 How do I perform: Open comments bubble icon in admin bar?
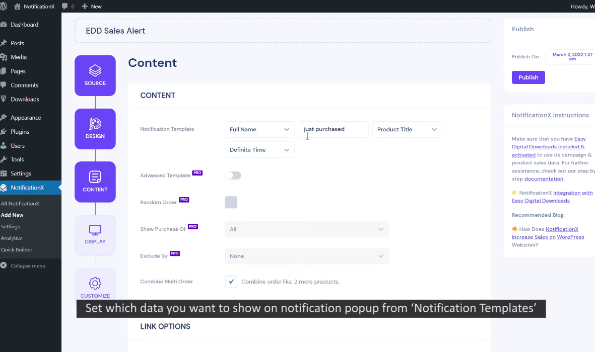[x=65, y=7]
